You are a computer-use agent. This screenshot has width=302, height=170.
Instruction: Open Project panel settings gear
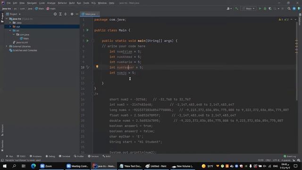coord(72,14)
